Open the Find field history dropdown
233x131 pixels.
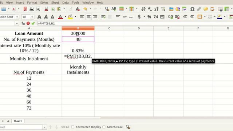click(x=44, y=127)
